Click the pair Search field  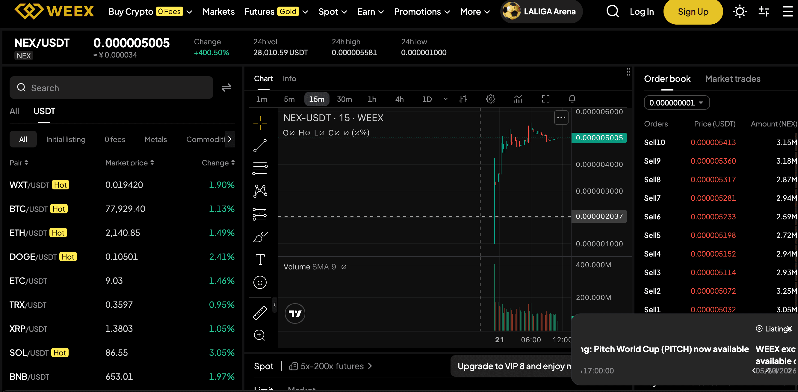pos(111,88)
